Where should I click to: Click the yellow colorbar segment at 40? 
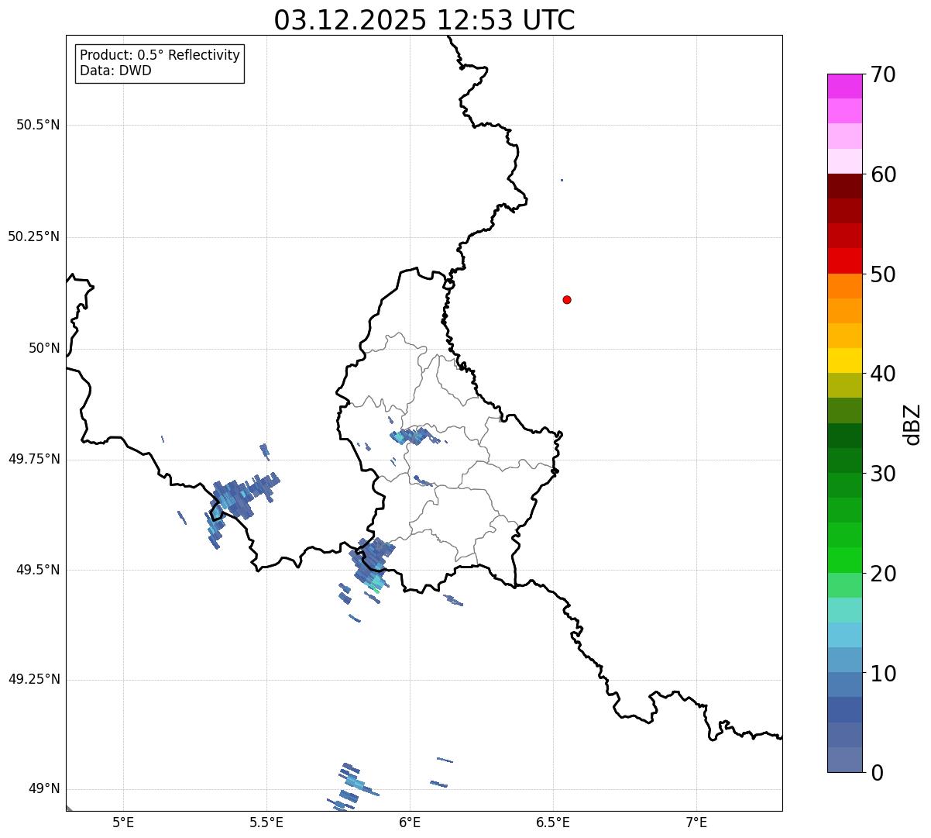point(844,360)
